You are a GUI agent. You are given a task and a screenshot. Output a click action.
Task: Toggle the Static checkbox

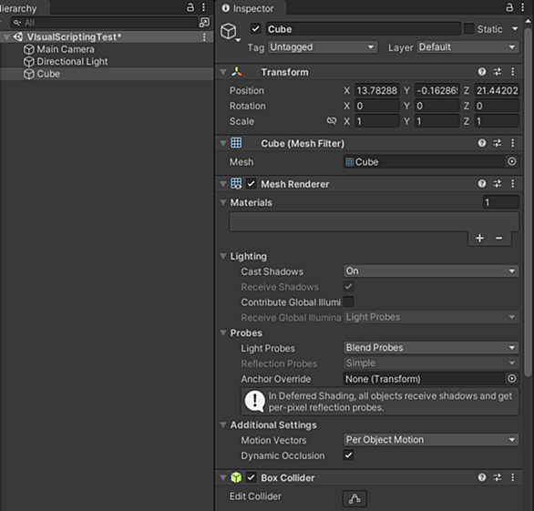click(x=469, y=29)
